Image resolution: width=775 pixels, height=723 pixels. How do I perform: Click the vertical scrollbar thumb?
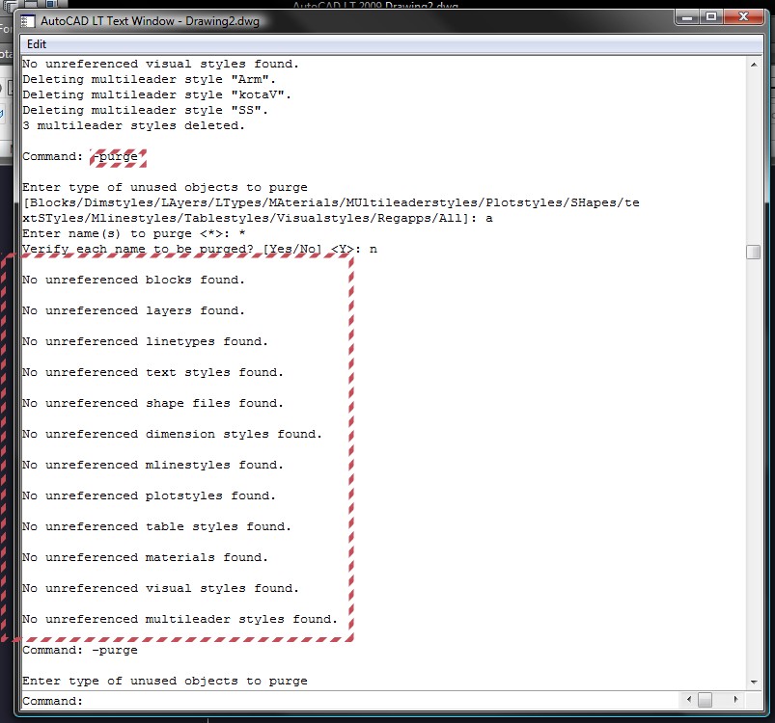(753, 252)
